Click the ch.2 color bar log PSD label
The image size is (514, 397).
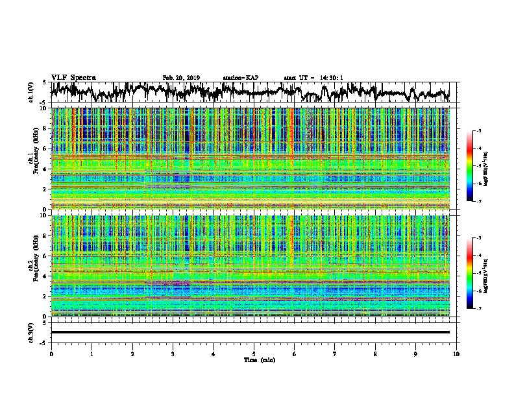point(486,276)
